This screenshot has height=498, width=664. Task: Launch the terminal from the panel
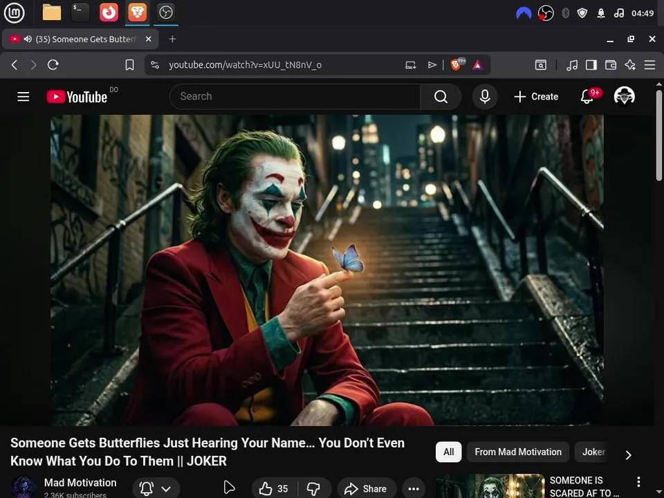tap(80, 12)
